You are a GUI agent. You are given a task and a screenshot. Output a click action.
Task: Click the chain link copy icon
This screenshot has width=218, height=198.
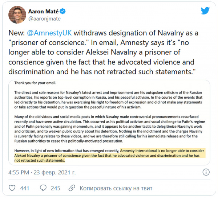point(73,188)
